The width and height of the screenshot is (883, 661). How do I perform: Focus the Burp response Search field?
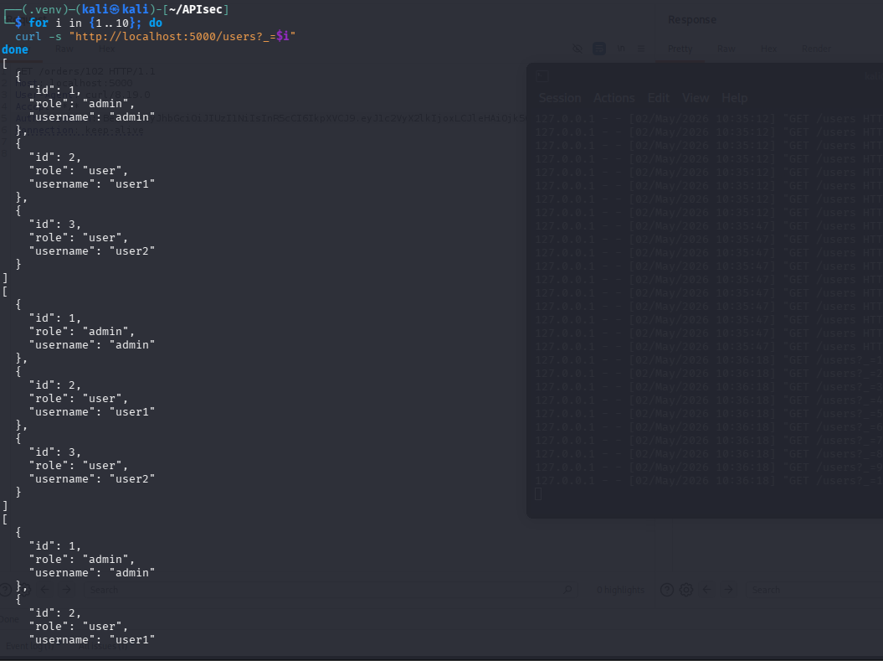[814, 590]
